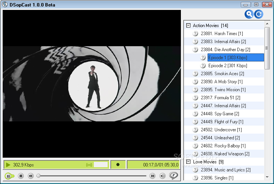Viewport: 274px width, 184px height.
Task: Click the status icon beside Spy Game
Action: [195, 114]
